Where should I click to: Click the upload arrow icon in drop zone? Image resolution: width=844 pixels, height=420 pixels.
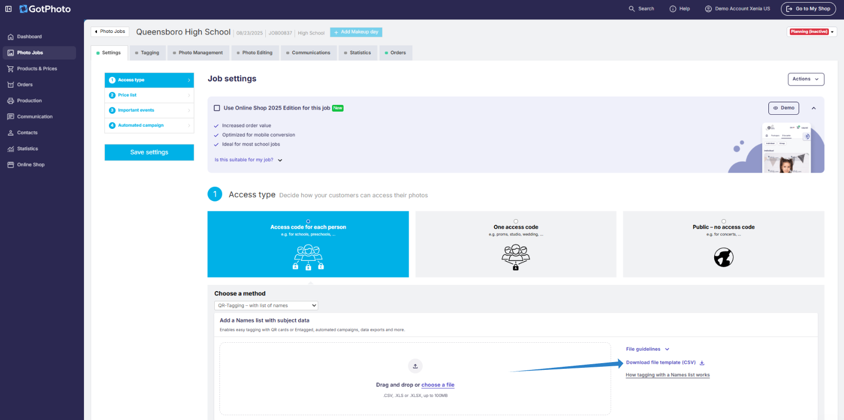415,366
